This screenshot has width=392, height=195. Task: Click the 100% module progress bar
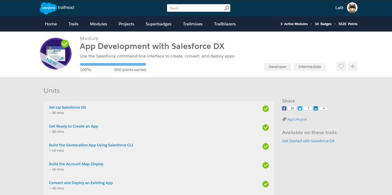pos(113,64)
